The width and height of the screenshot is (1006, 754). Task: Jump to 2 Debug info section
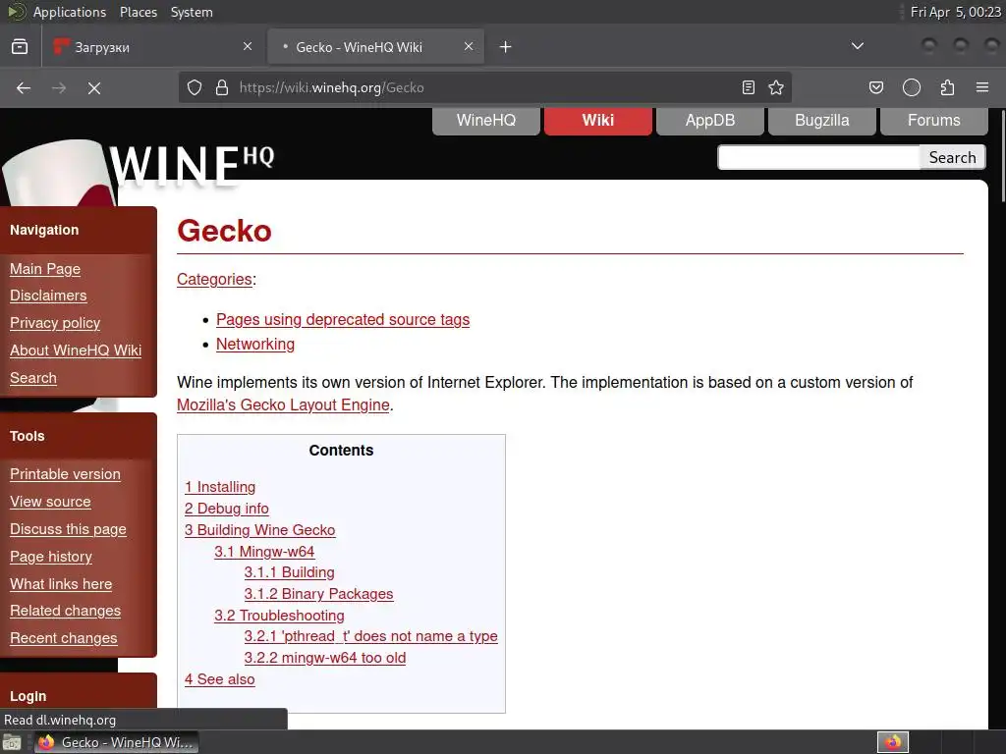pos(227,509)
